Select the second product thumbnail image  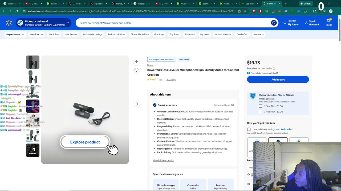(x=33, y=77)
